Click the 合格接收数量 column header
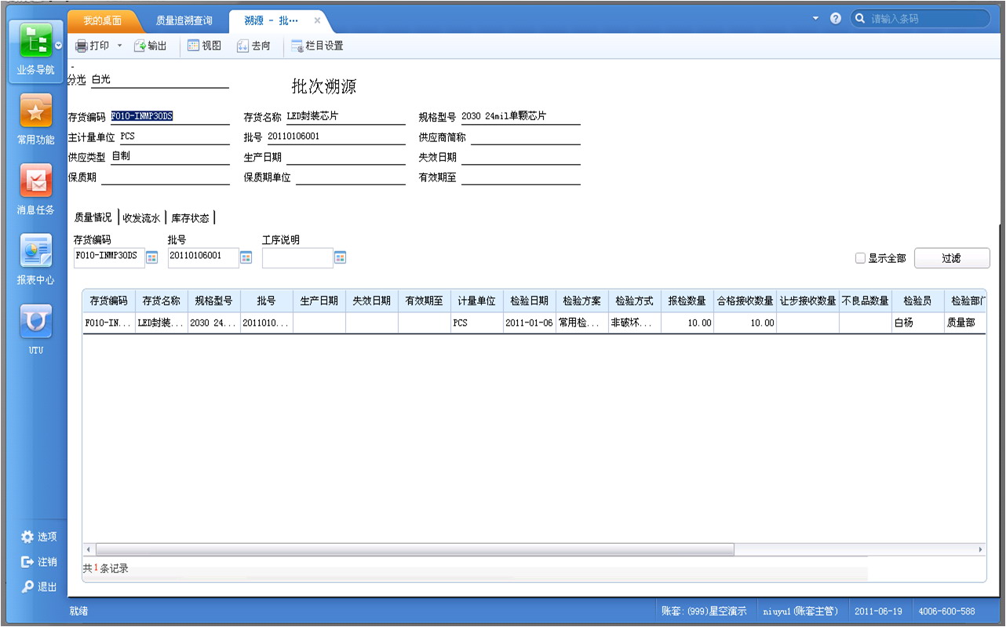1006x627 pixels. coord(745,301)
